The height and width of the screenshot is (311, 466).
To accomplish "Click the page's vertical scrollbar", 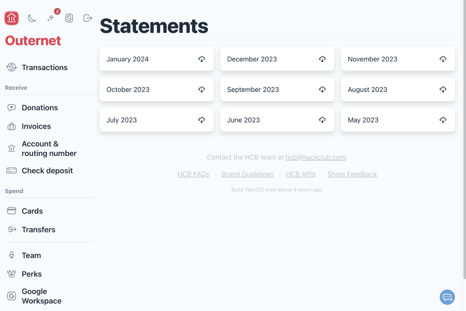I will (464, 125).
